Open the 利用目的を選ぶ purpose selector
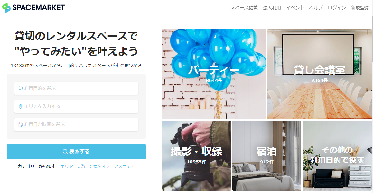The width and height of the screenshot is (373, 193). pos(76,88)
